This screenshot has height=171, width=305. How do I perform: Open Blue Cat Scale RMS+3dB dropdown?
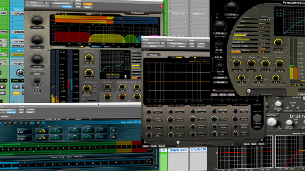click(x=78, y=157)
